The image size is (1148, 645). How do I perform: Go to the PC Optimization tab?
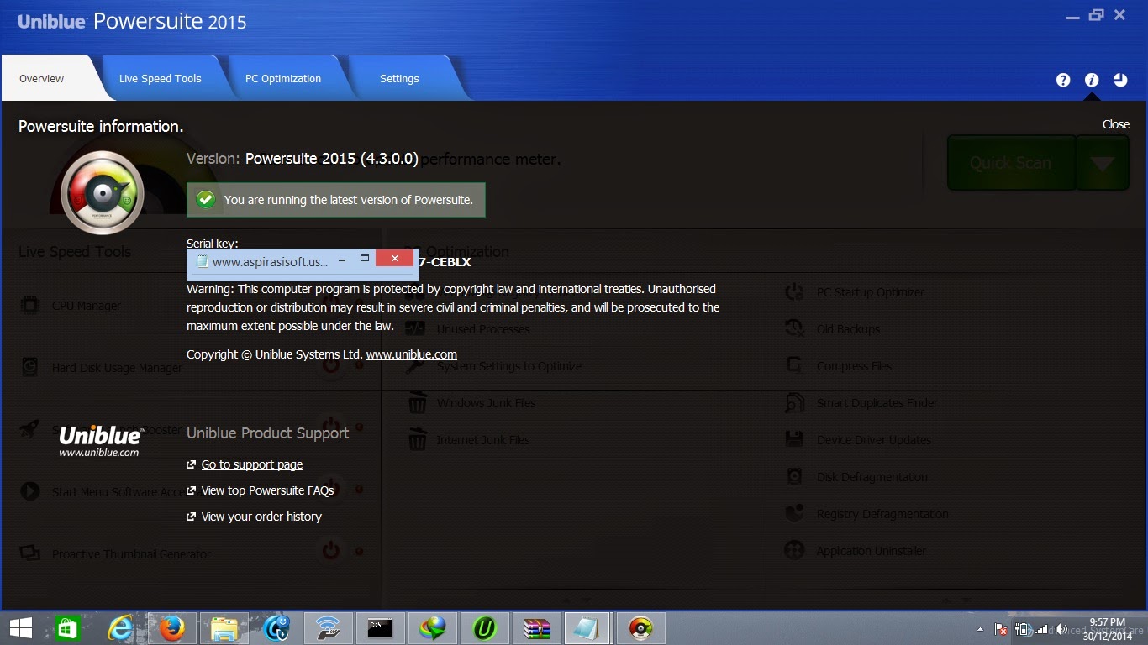click(x=283, y=79)
